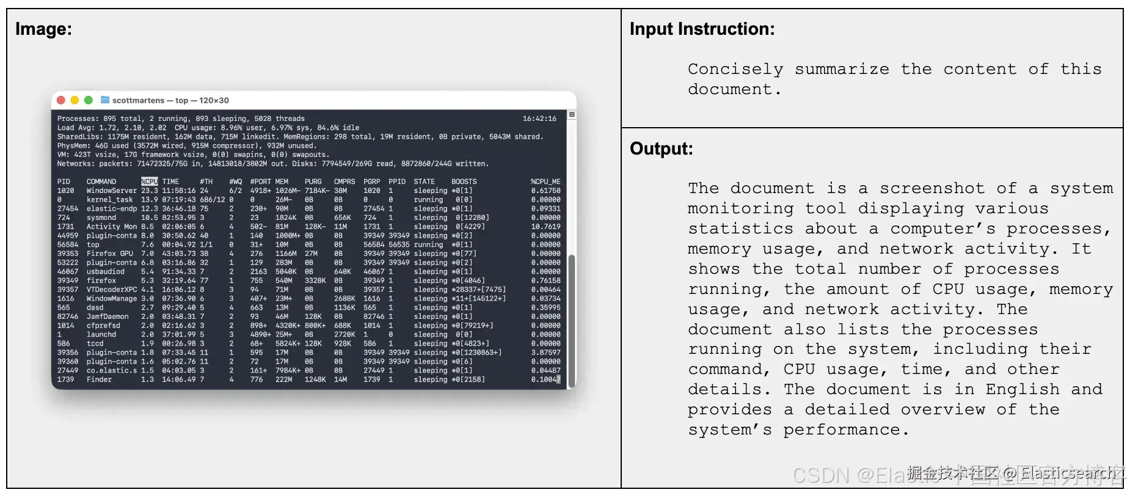The image size is (1130, 495).
Task: Select the VTDecoderXPC process row
Action: point(309,290)
